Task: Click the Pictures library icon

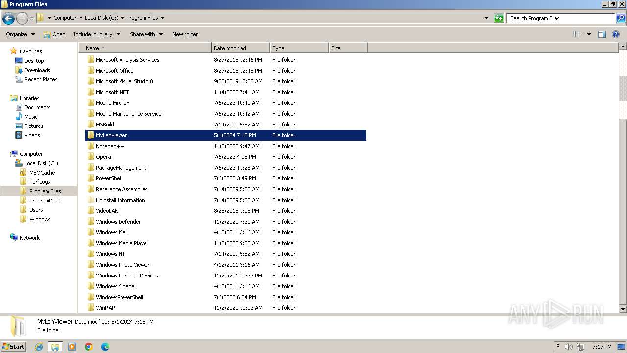Action: tap(19, 126)
